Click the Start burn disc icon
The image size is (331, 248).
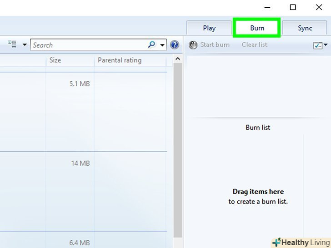point(193,45)
